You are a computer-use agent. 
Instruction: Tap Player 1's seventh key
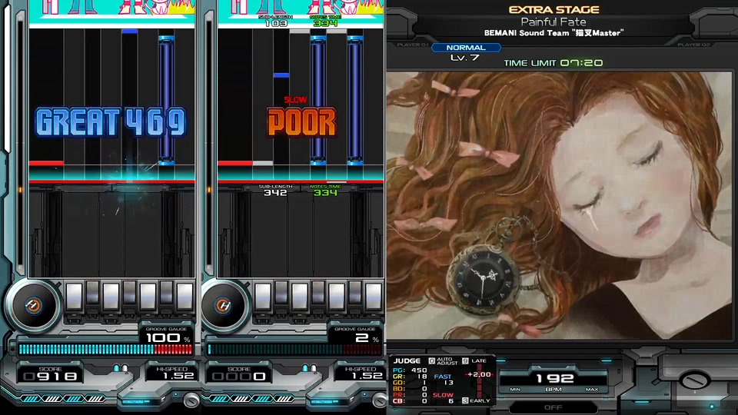click(x=184, y=297)
